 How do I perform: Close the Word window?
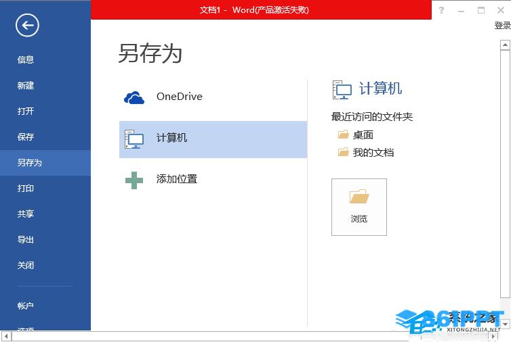tap(501, 10)
